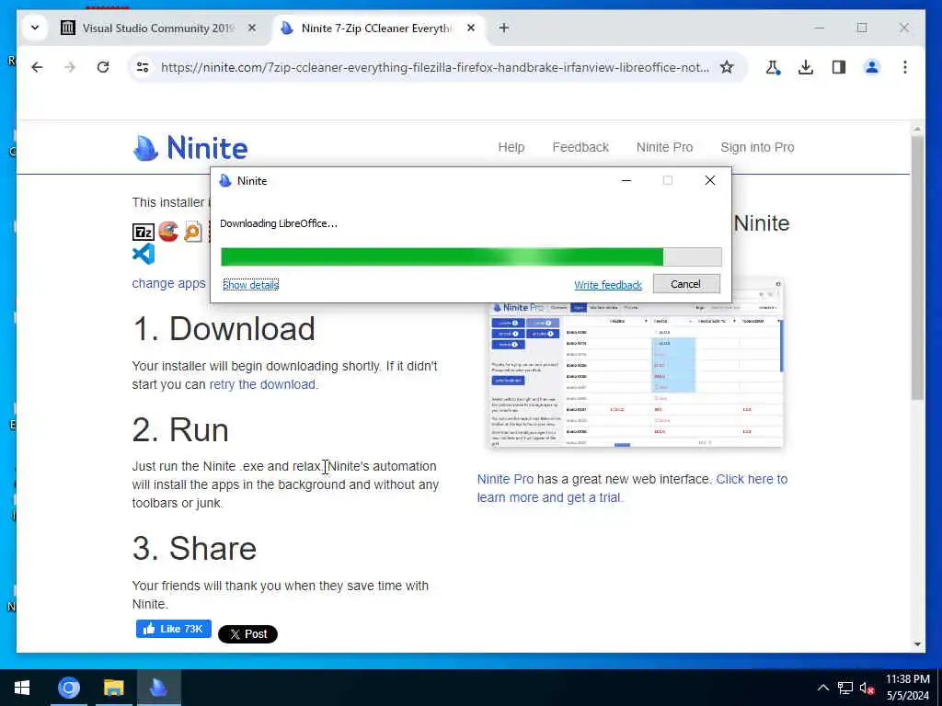This screenshot has width=942, height=706.
Task: Click the Everything search app icon
Action: [193, 231]
